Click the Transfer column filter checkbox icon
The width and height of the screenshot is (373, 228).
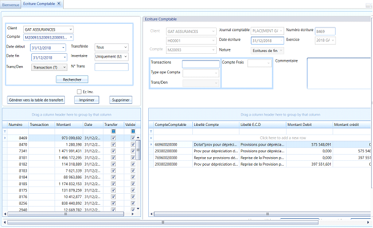click(113, 131)
